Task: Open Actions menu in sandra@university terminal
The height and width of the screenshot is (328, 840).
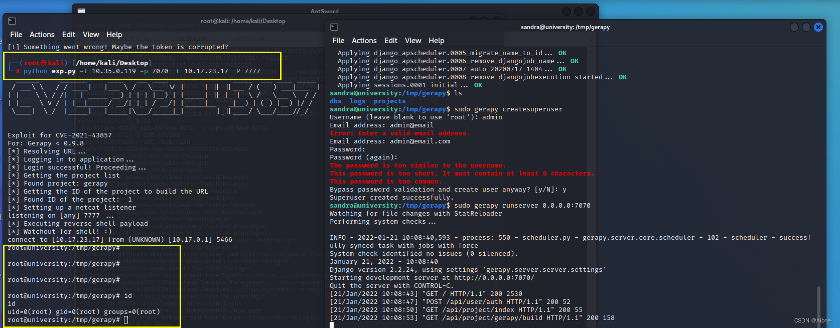Action: [364, 41]
